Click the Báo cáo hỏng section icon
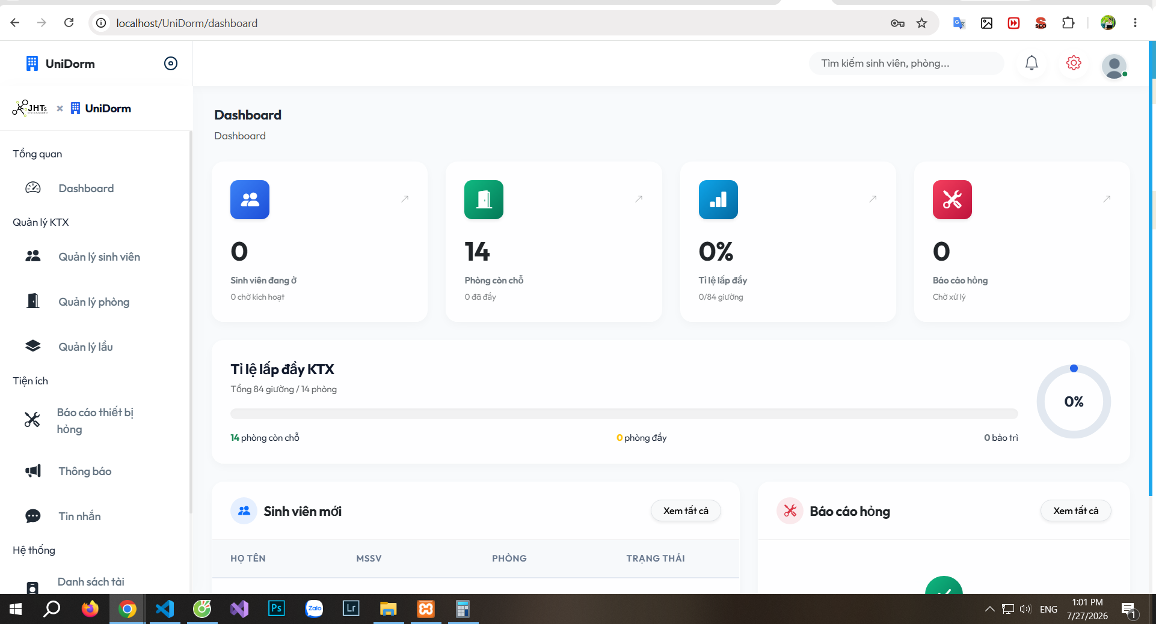The height and width of the screenshot is (624, 1156). click(790, 511)
